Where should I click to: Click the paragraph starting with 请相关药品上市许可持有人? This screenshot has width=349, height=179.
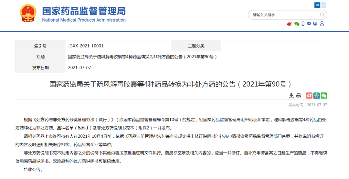[x=171, y=141]
